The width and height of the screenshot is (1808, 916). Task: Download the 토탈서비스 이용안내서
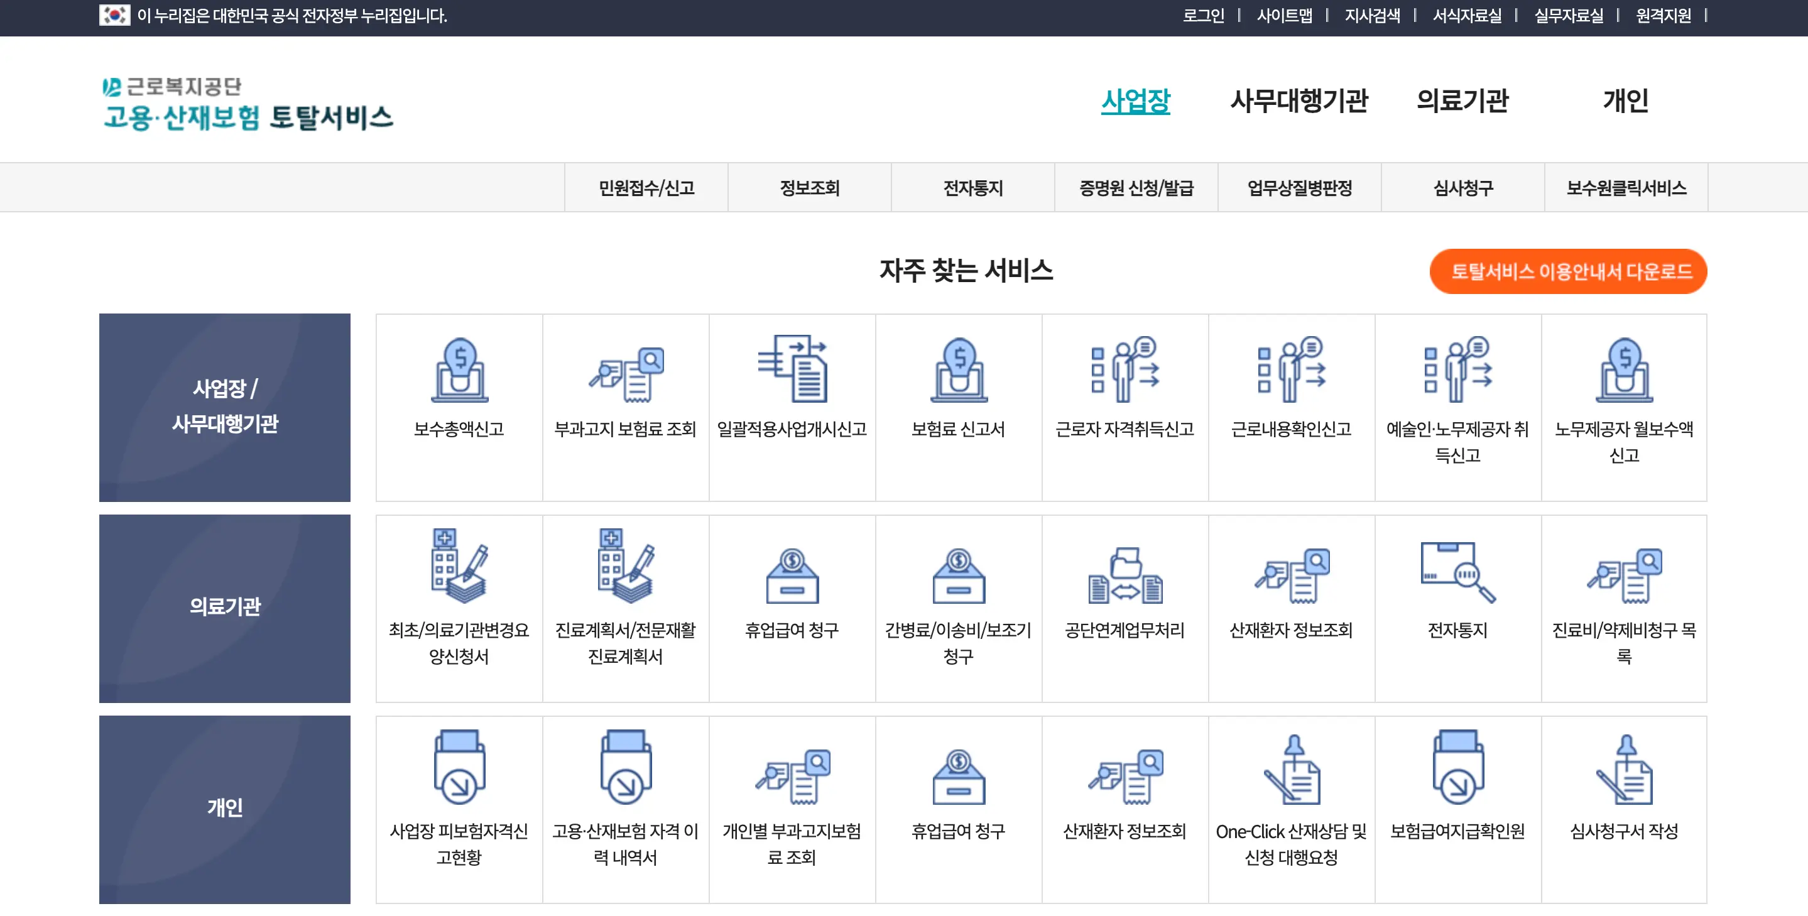pos(1568,271)
